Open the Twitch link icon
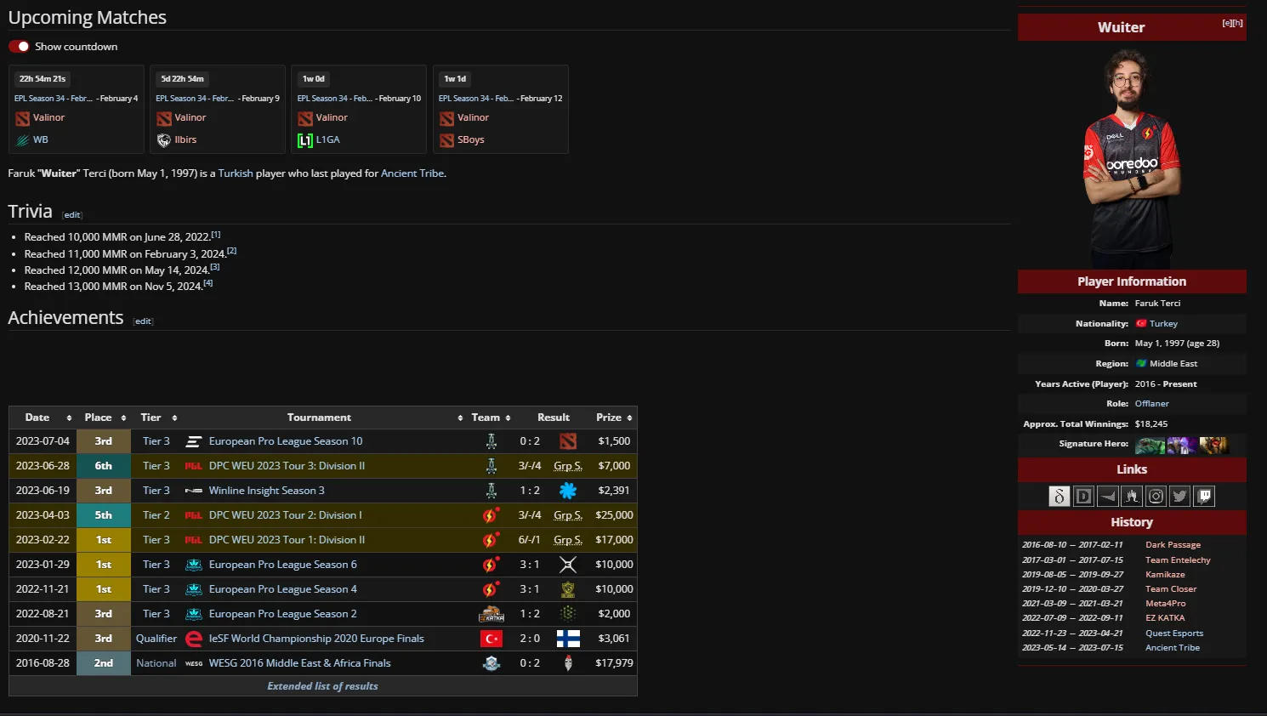 pos(1204,497)
